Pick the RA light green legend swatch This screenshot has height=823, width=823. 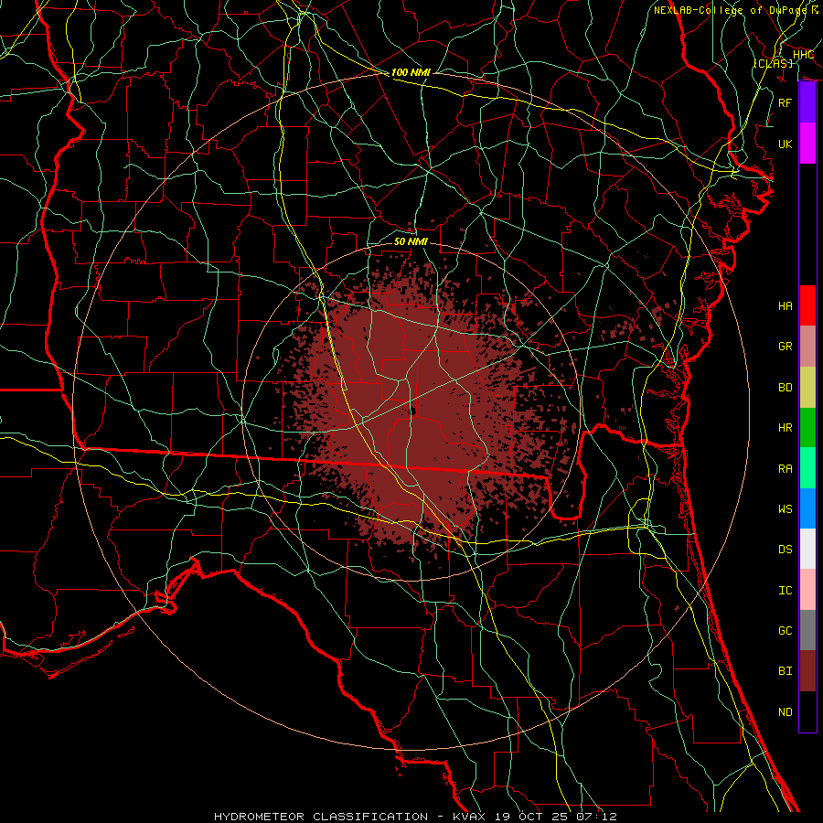coord(807,468)
